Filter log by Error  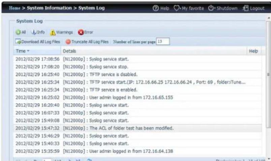coord(86,32)
